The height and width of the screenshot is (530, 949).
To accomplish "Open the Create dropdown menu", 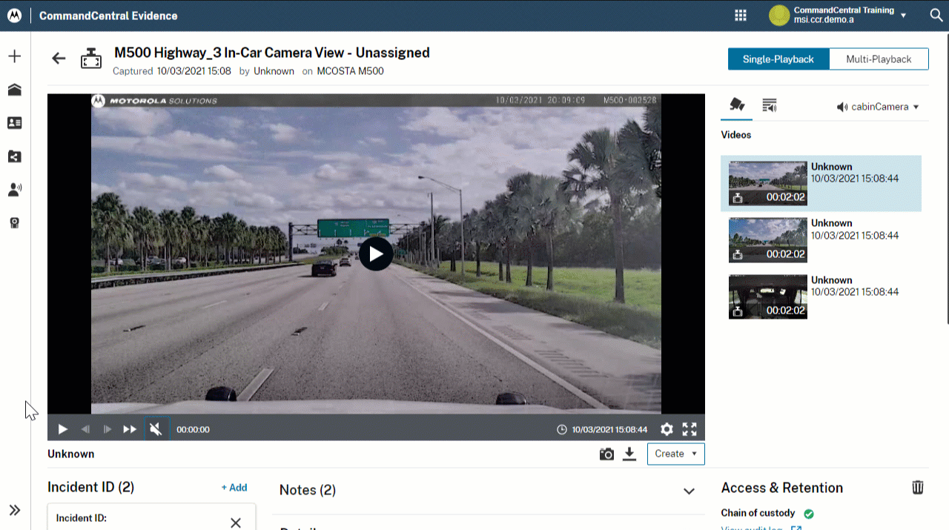I will pos(675,454).
